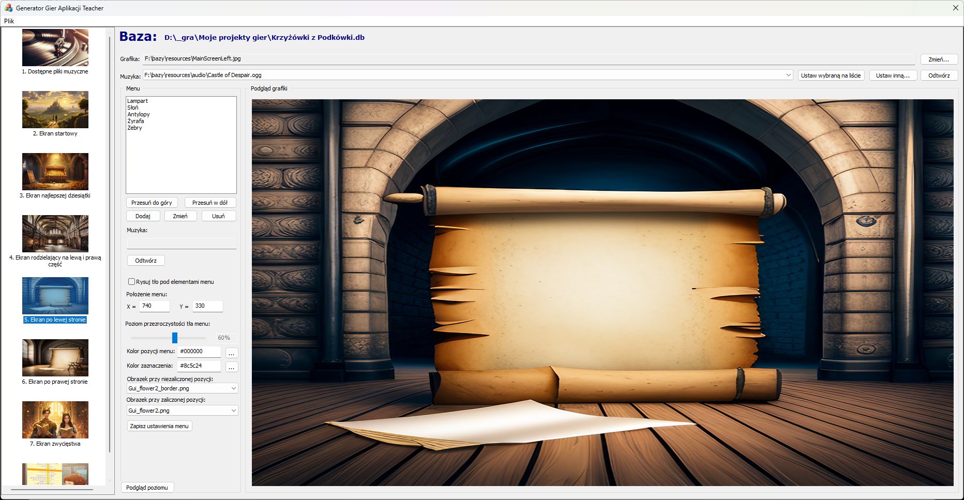Click the menu transparency slider handle
This screenshot has width=964, height=500.
[175, 338]
